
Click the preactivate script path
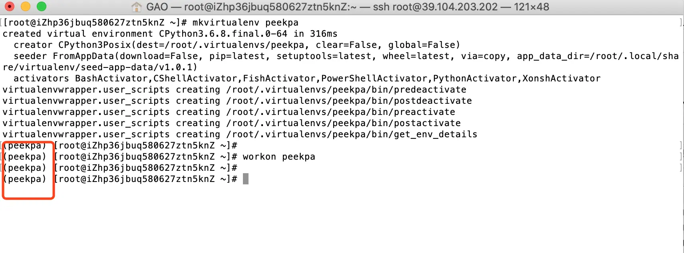pyautogui.click(x=341, y=112)
